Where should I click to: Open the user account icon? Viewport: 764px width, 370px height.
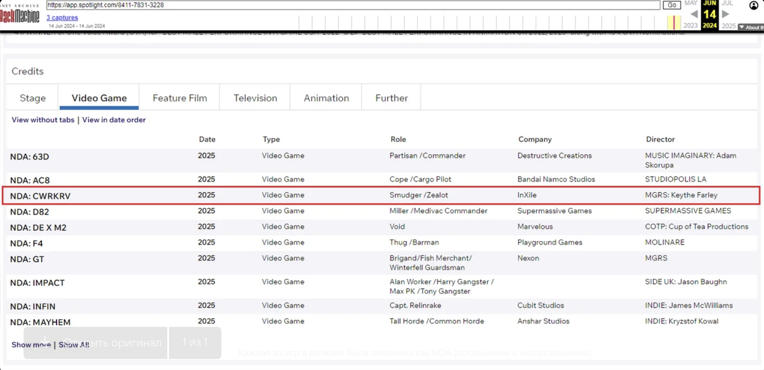[x=753, y=6]
